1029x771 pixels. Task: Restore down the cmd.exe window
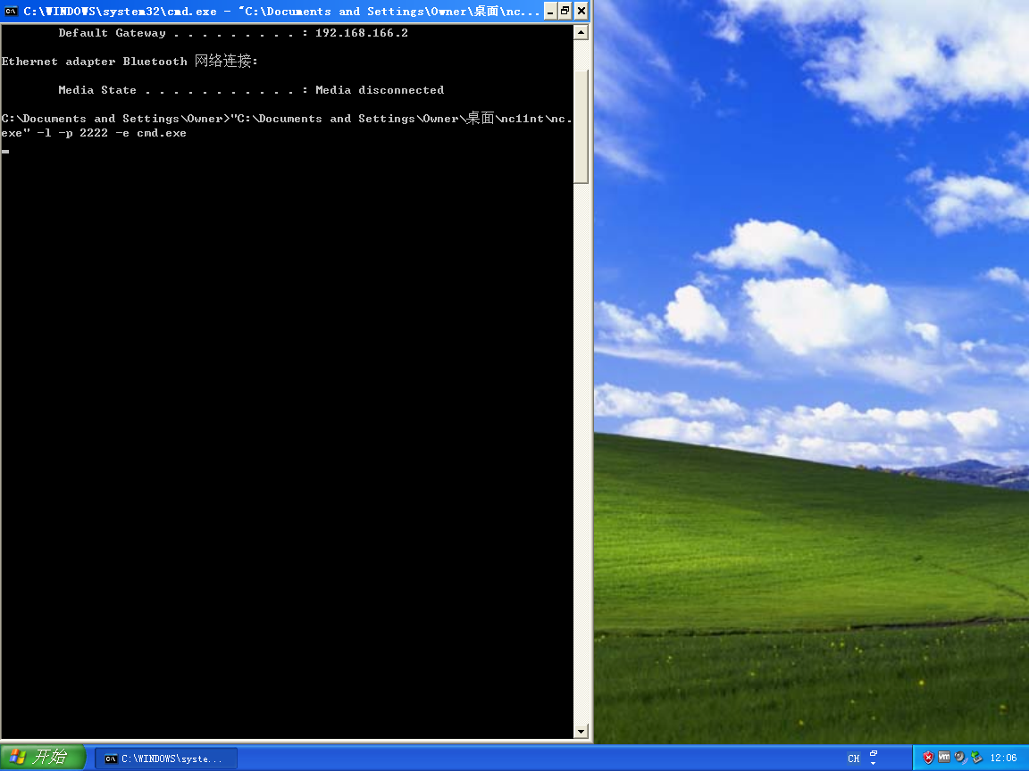tap(565, 11)
